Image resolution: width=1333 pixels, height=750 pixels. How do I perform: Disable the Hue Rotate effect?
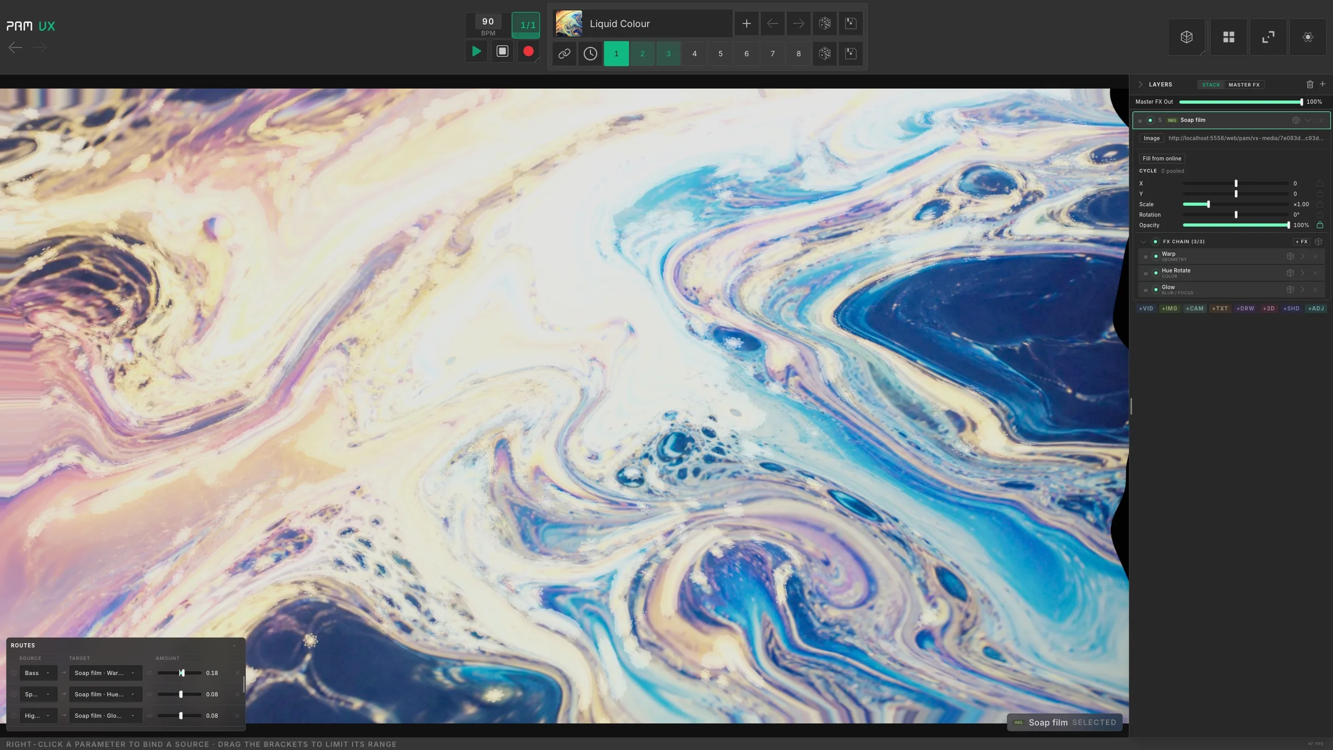pyautogui.click(x=1155, y=273)
